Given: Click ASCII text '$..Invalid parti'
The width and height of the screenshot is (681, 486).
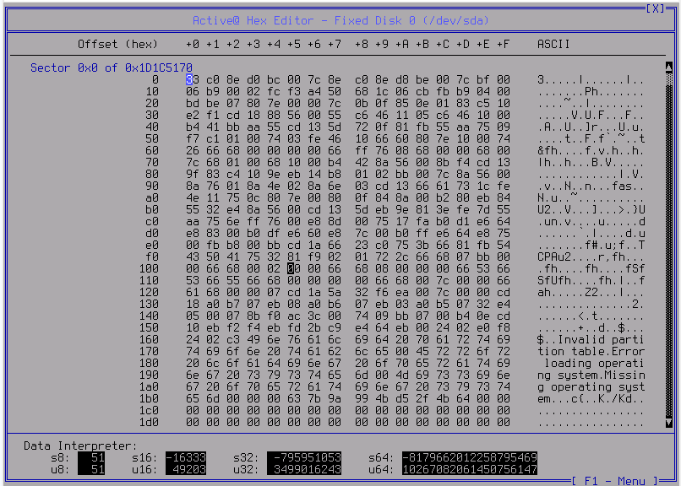Looking at the screenshot, I should tap(591, 340).
